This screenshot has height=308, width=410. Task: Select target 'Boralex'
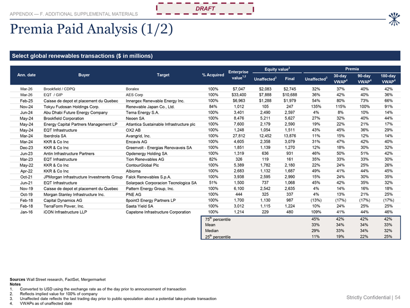tap(132, 89)
